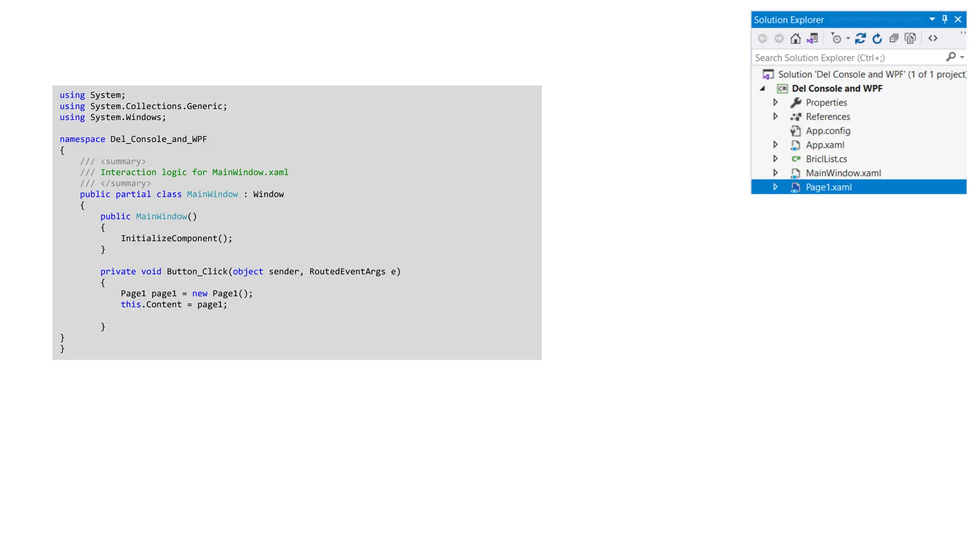The width and height of the screenshot is (979, 551).
Task: Open the search options dropdown arrow
Action: tap(962, 57)
